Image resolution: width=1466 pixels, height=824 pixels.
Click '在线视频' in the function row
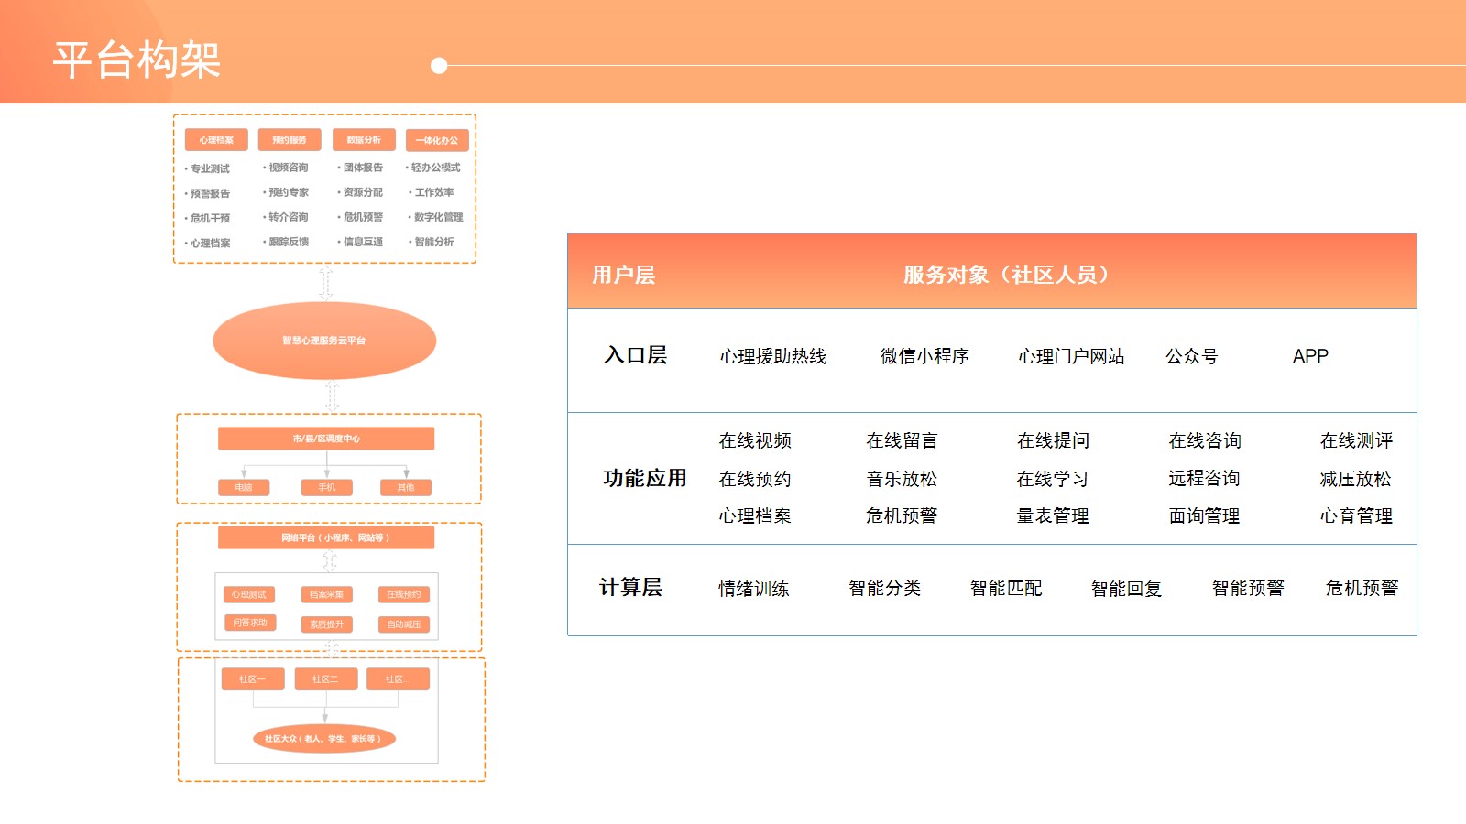click(755, 440)
